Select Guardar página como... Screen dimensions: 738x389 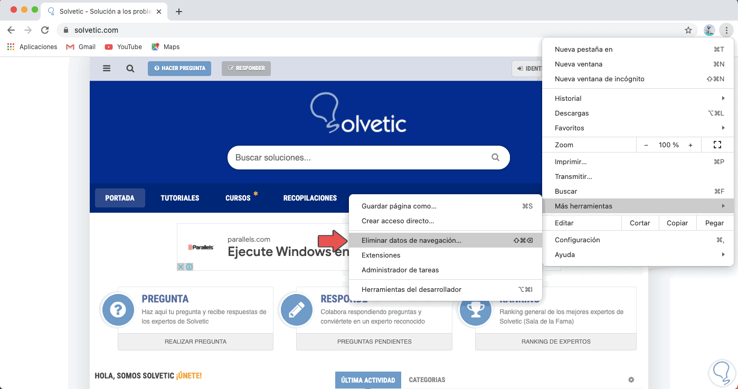(x=446, y=206)
